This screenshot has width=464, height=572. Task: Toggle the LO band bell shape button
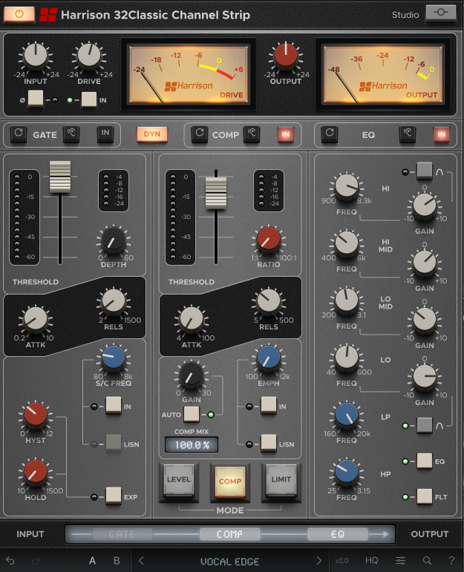[425, 425]
